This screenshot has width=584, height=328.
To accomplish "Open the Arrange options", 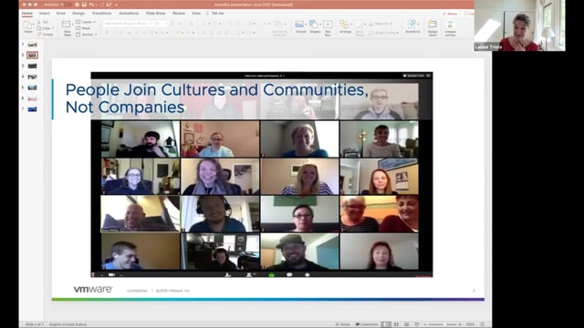I will (345, 26).
